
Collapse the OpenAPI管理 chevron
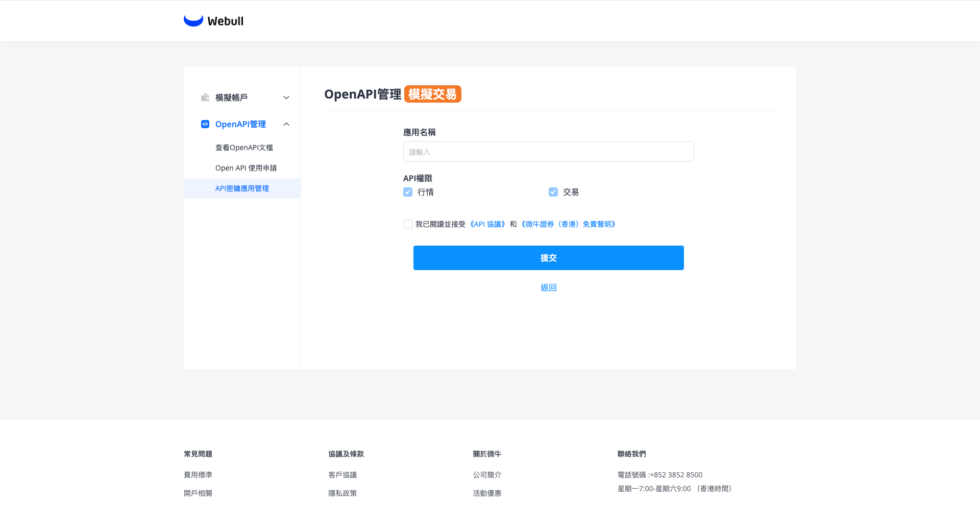(x=286, y=124)
